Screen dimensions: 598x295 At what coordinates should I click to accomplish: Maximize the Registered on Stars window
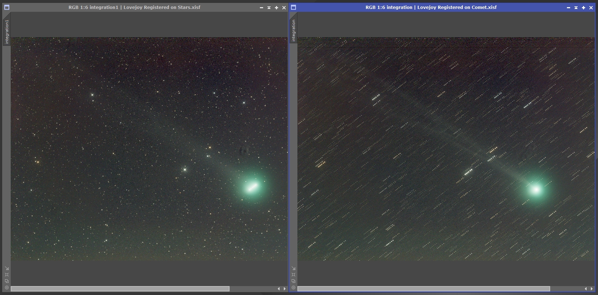coord(276,8)
